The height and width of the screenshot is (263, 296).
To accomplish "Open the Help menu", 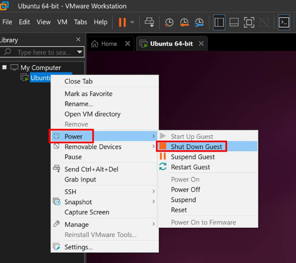I will click(101, 22).
